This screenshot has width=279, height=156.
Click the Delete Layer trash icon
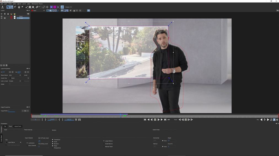click(7, 65)
